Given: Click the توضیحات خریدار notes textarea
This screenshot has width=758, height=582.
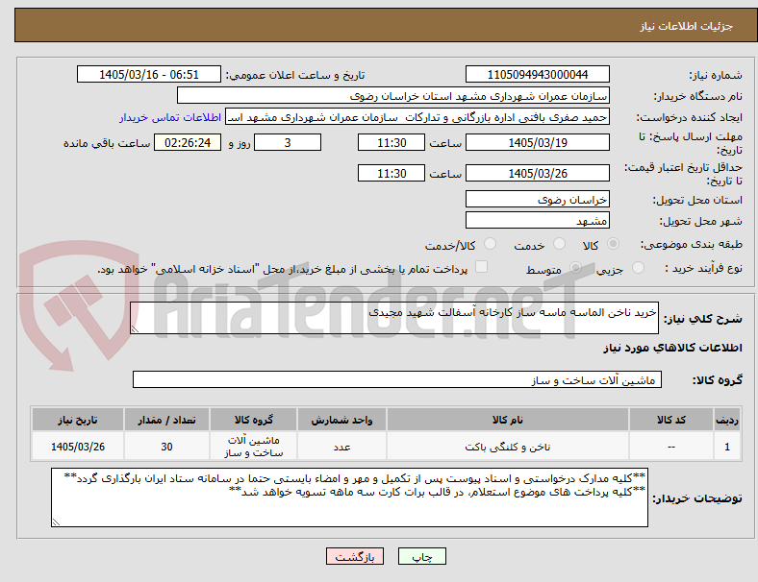Looking at the screenshot, I should pyautogui.click(x=349, y=497).
